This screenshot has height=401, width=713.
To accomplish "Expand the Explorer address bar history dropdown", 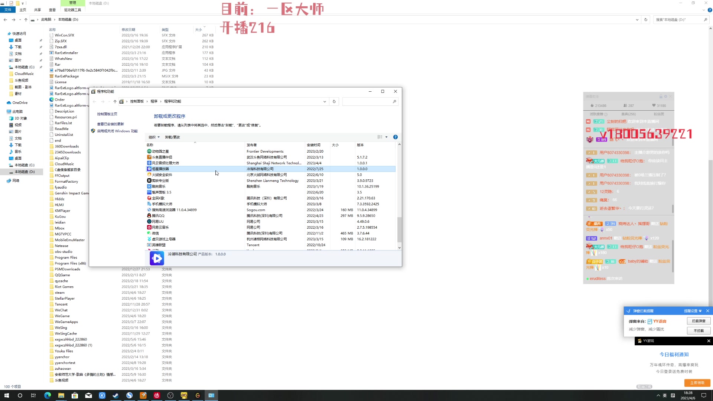I will (x=637, y=20).
